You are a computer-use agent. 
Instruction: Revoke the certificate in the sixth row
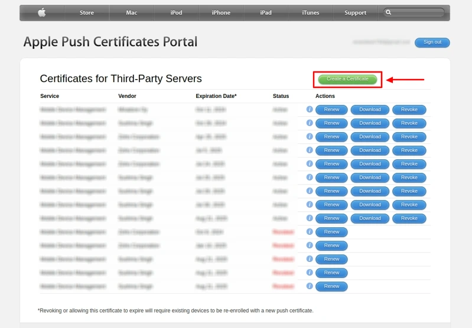tap(409, 178)
